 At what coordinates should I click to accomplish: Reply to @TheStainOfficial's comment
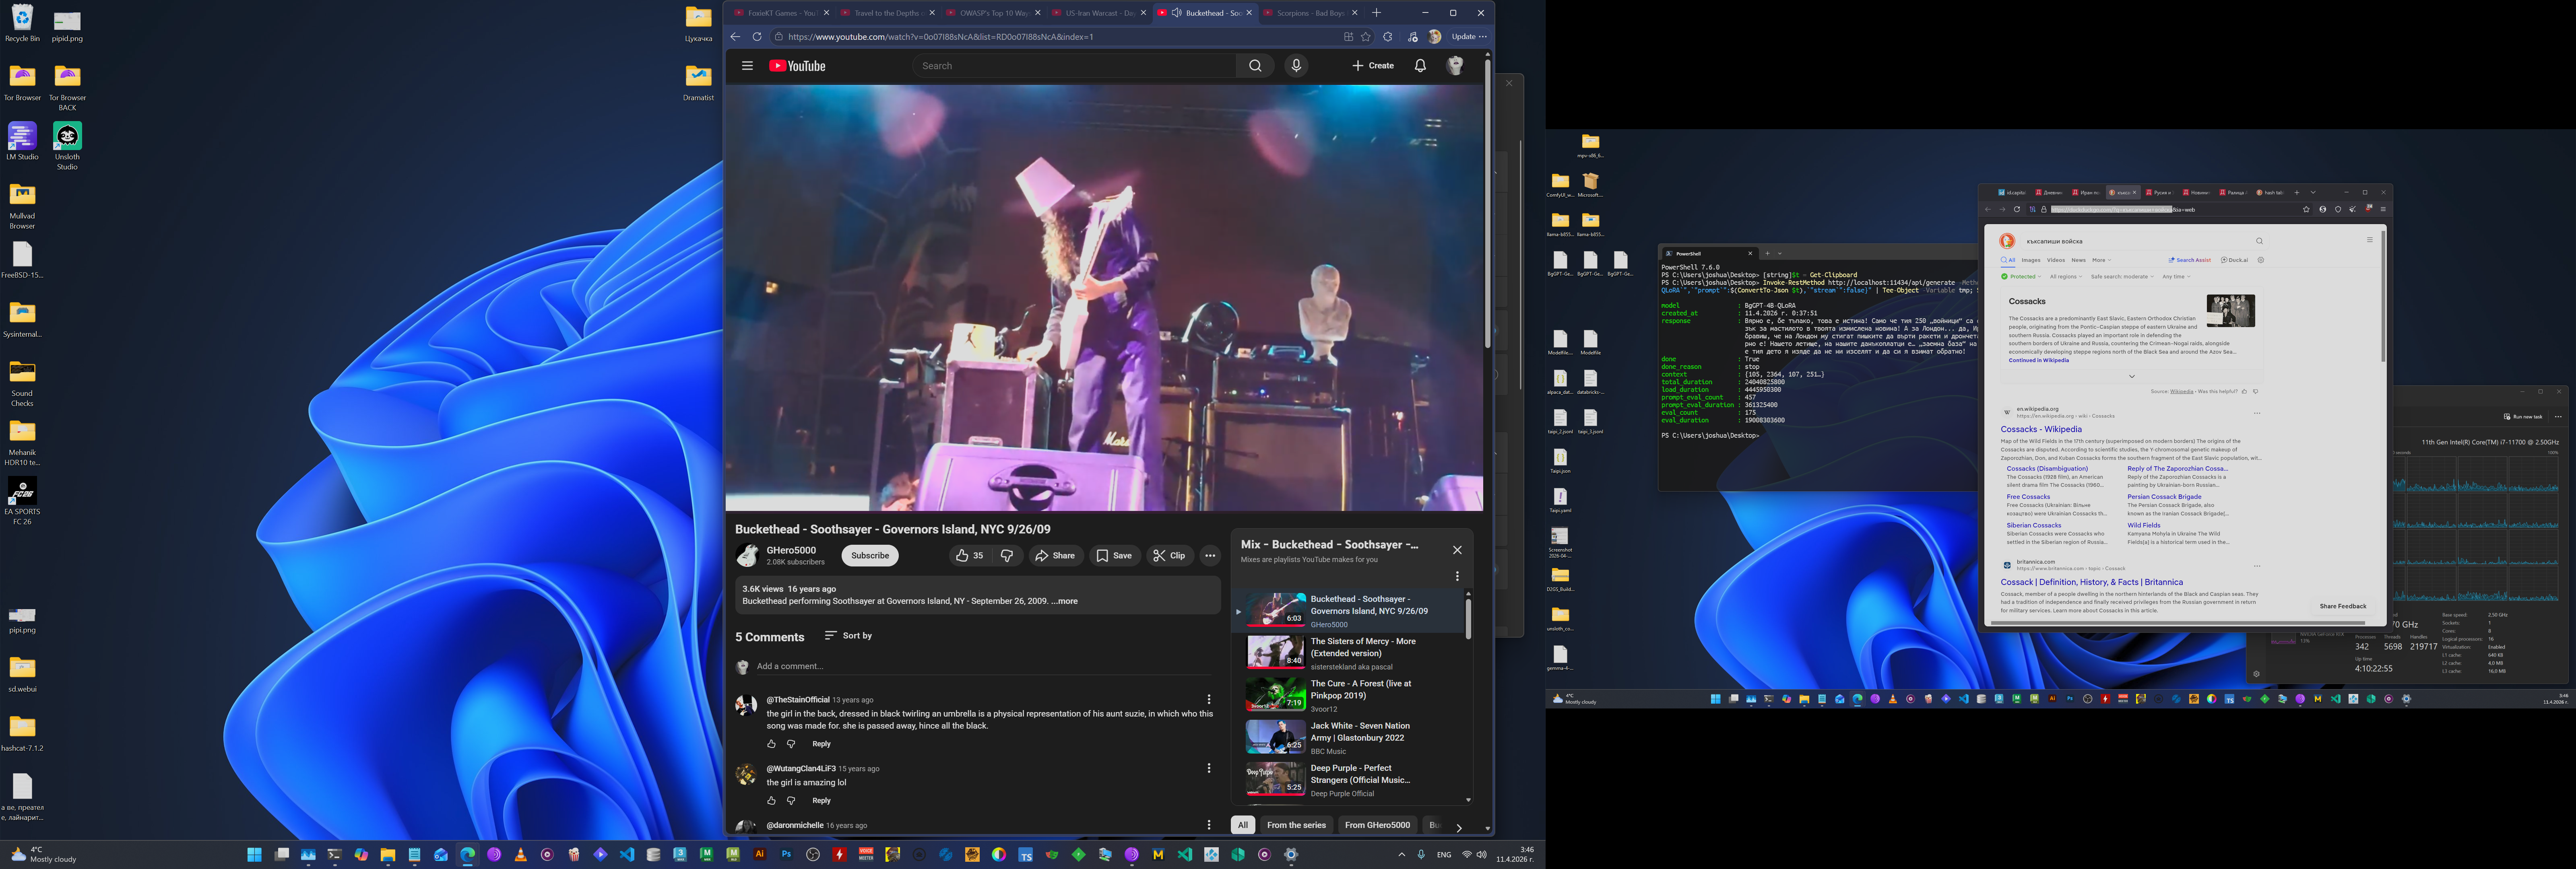pos(821,744)
